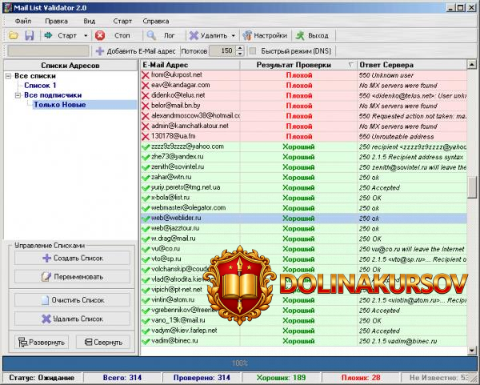
Task: Start validation with the Старт button
Action: click(61, 35)
